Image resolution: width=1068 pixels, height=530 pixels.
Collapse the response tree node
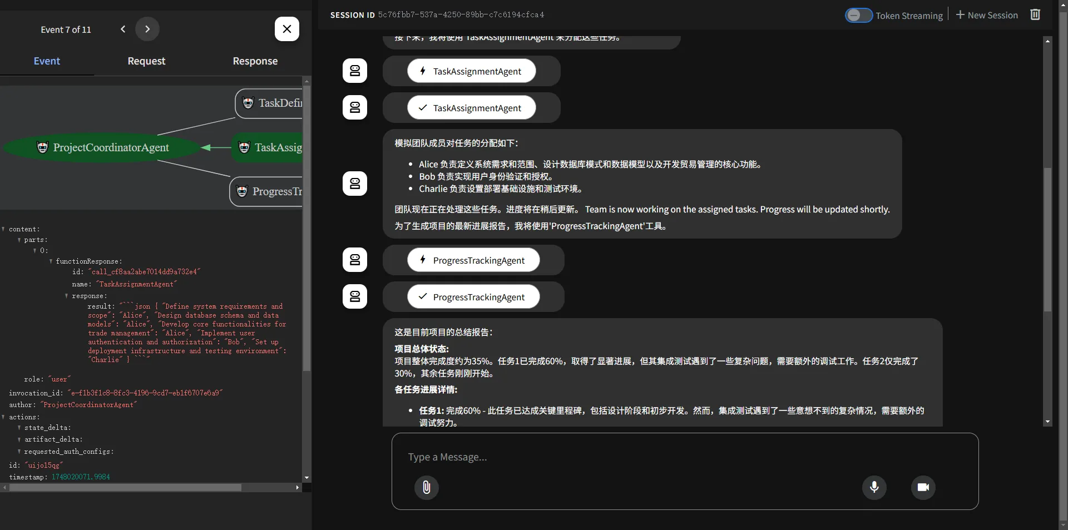[66, 296]
